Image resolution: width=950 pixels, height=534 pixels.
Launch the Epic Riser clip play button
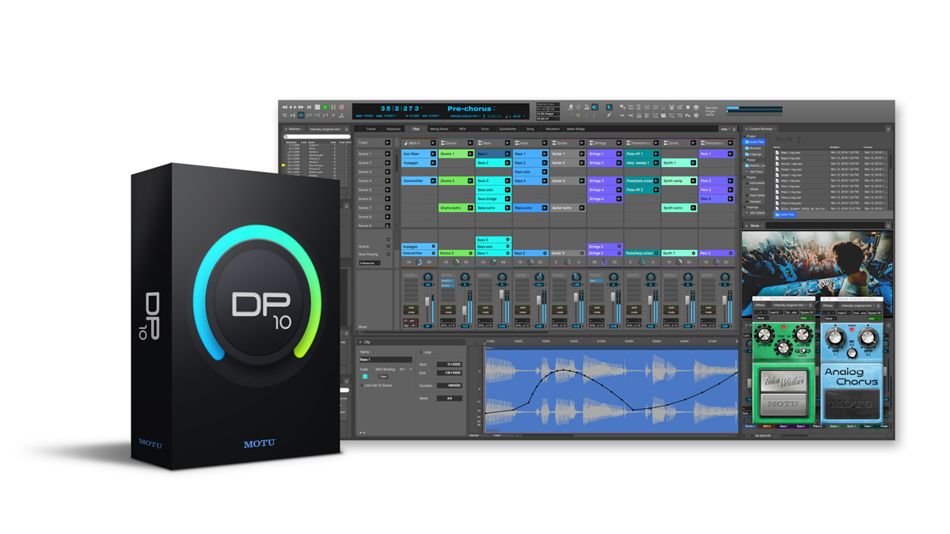pos(433,153)
